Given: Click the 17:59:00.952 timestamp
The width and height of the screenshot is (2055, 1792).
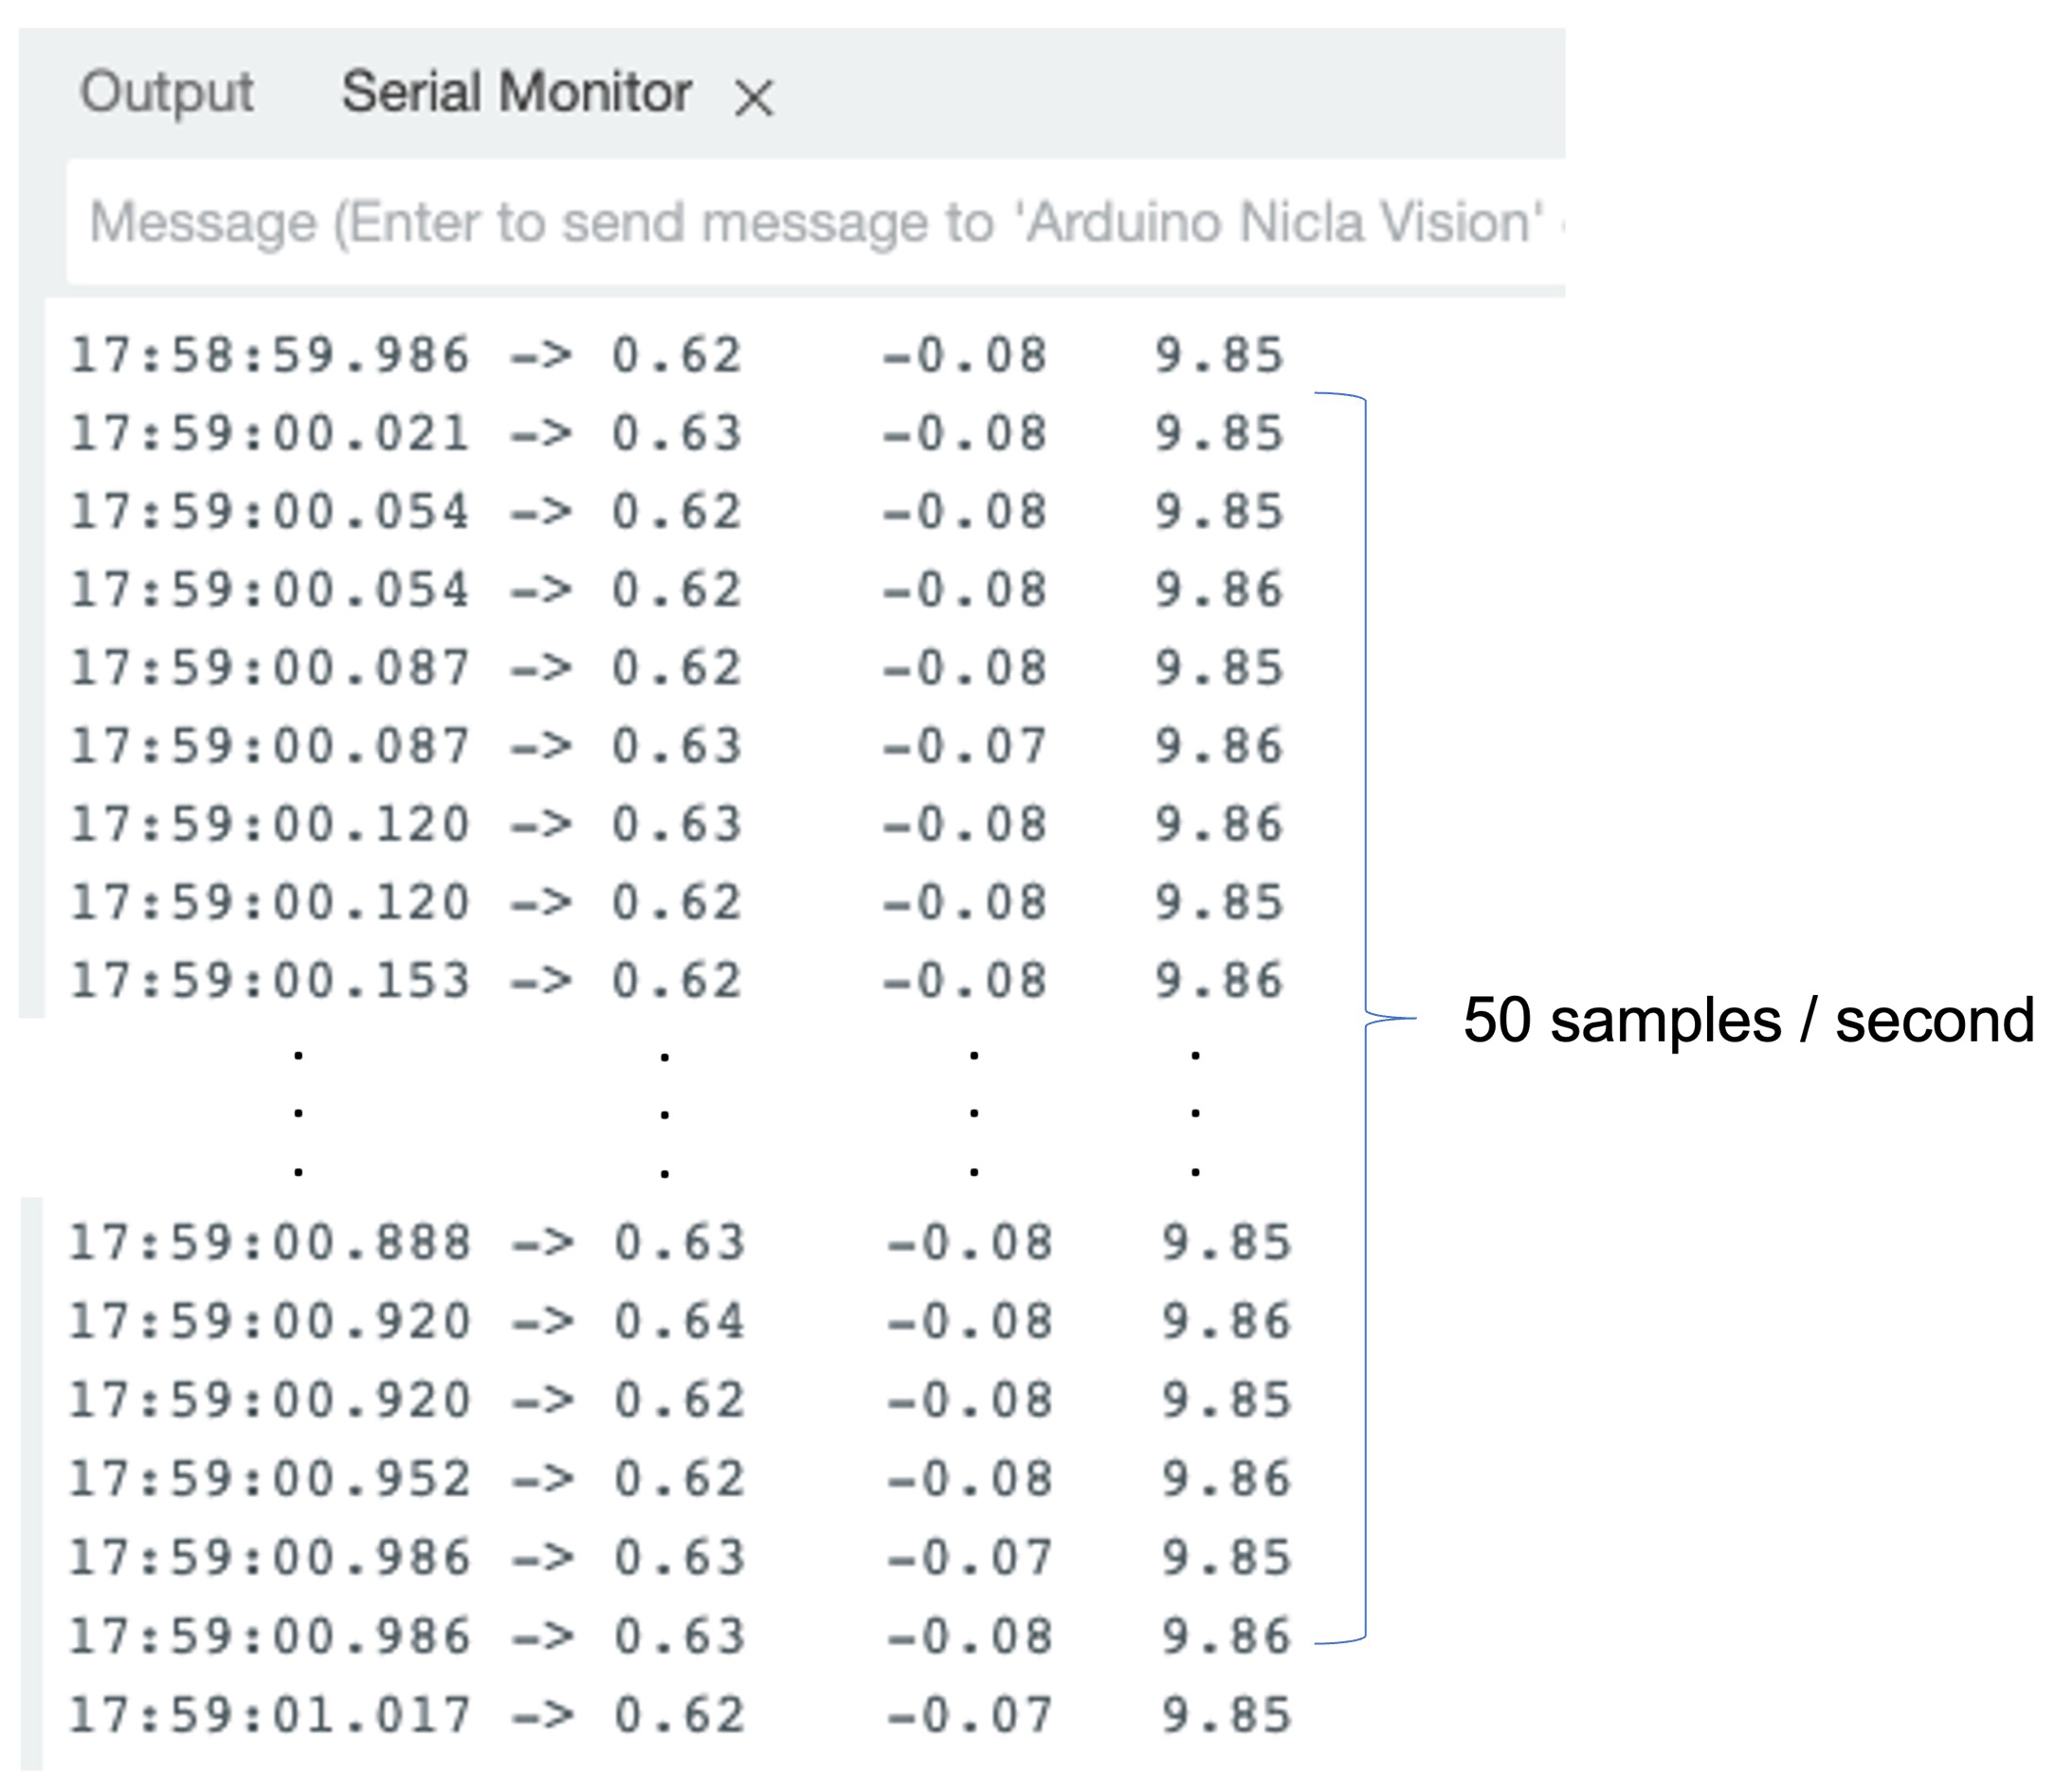Looking at the screenshot, I should [x=270, y=1480].
